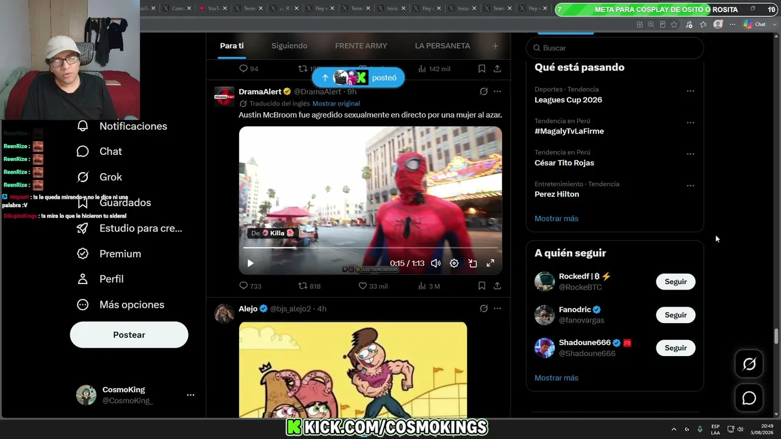Image resolution: width=781 pixels, height=439 pixels.
Task: Open the floating messages chat button
Action: [749, 398]
